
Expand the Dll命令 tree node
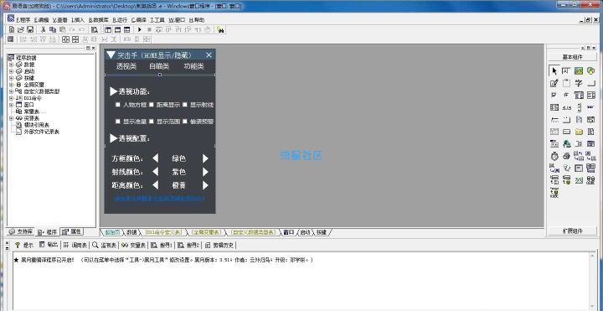11,98
